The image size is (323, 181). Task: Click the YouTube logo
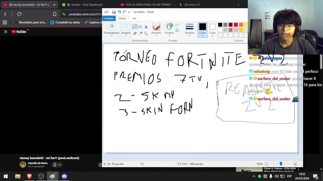[19, 32]
